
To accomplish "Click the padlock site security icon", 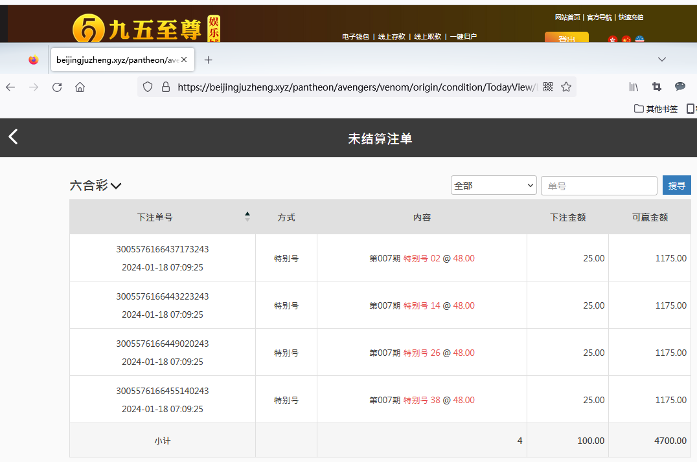I will tap(165, 87).
